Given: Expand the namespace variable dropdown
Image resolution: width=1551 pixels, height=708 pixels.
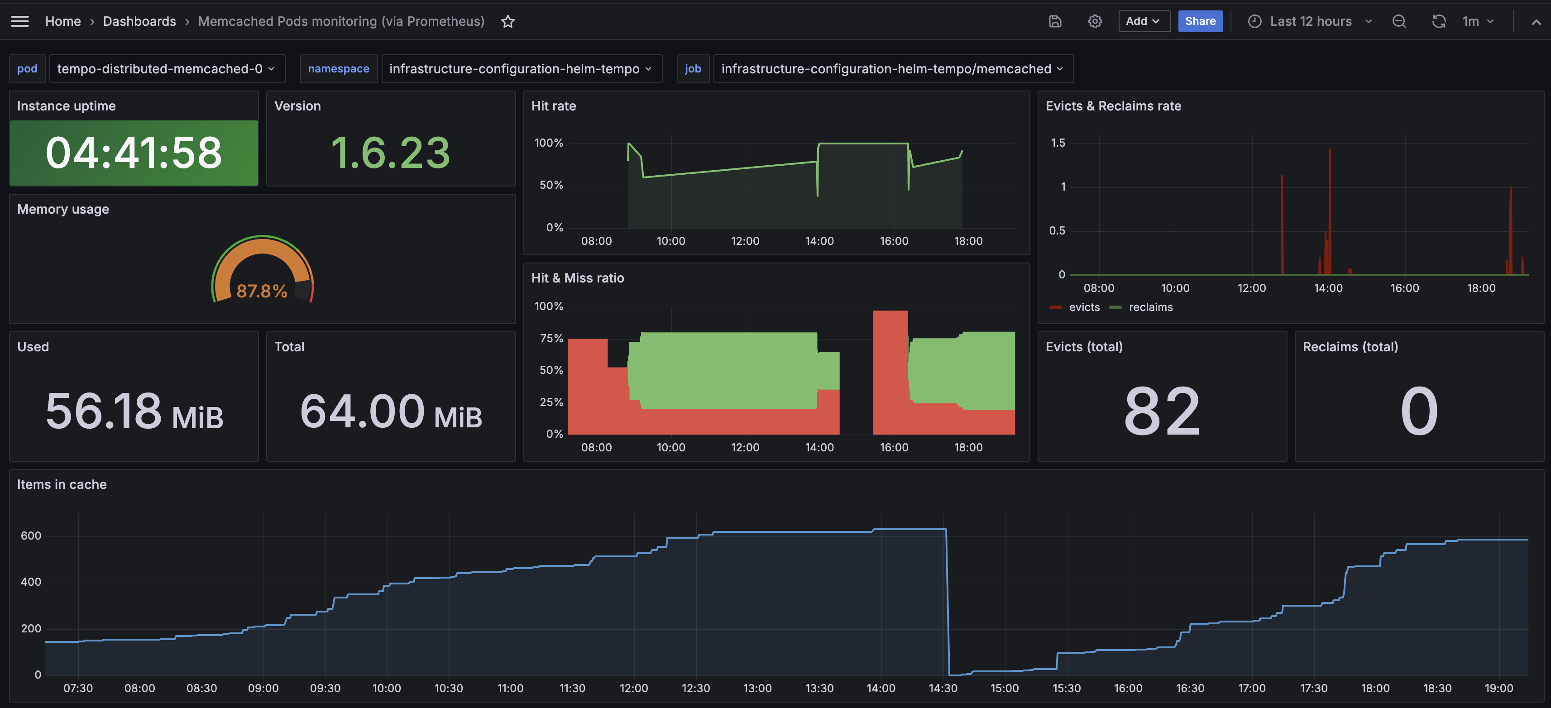Looking at the screenshot, I should (521, 69).
